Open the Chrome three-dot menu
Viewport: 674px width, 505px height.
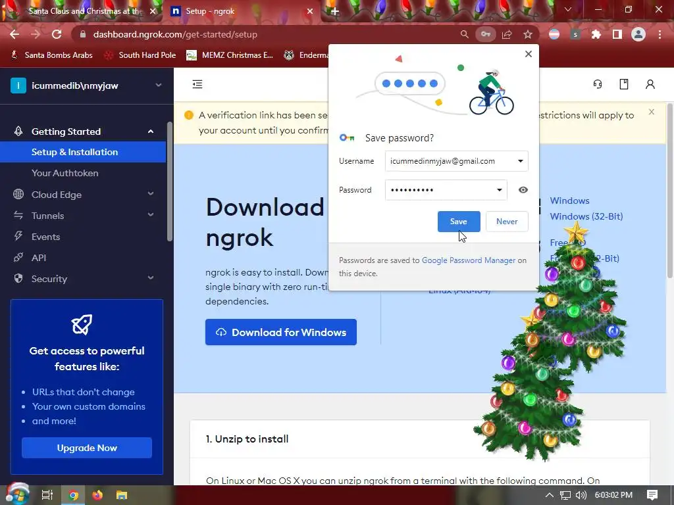[x=660, y=34]
